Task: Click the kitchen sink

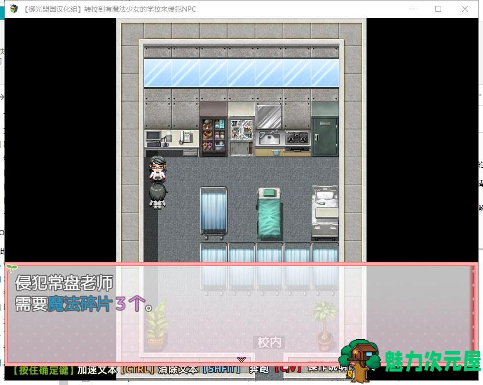Action: (269, 138)
